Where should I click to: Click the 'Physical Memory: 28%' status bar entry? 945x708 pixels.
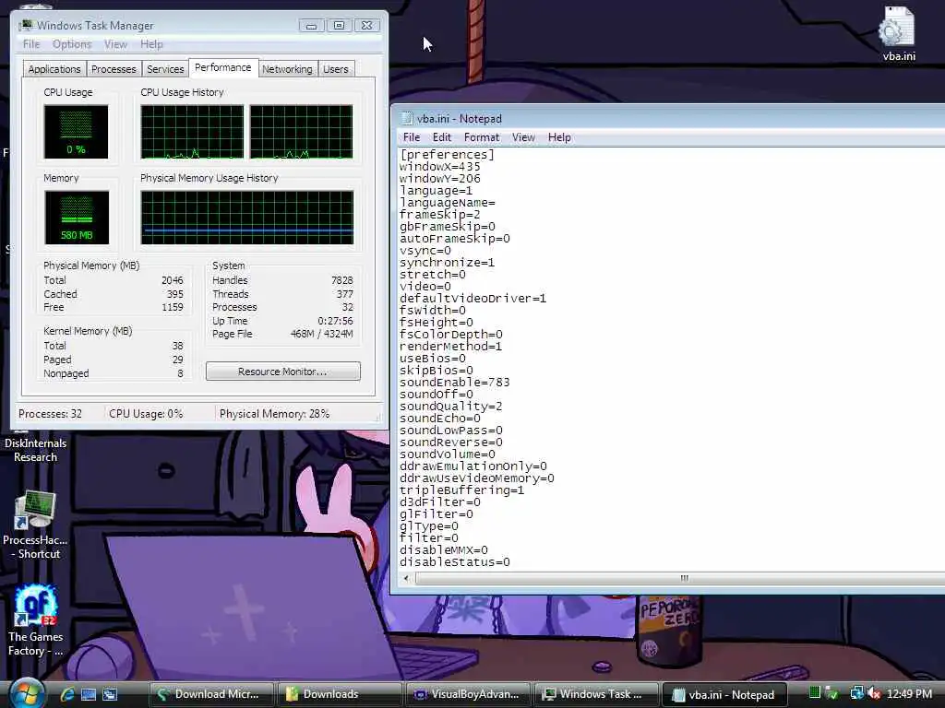(x=274, y=414)
